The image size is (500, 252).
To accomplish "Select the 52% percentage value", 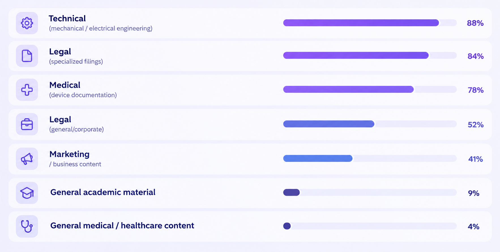I will click(x=476, y=125).
